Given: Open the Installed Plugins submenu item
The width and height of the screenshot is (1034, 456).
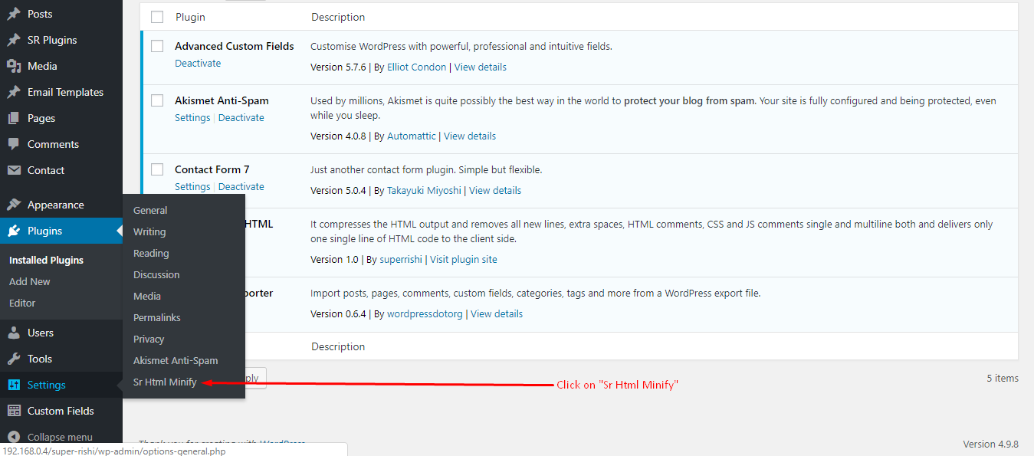Looking at the screenshot, I should pos(46,260).
